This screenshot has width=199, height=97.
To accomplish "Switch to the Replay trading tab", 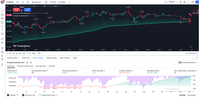I will 51,58.
